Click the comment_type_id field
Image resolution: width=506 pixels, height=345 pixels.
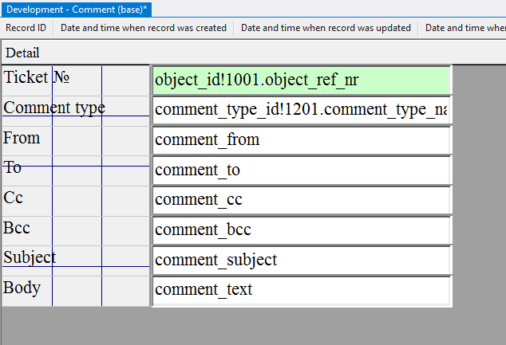coord(301,110)
